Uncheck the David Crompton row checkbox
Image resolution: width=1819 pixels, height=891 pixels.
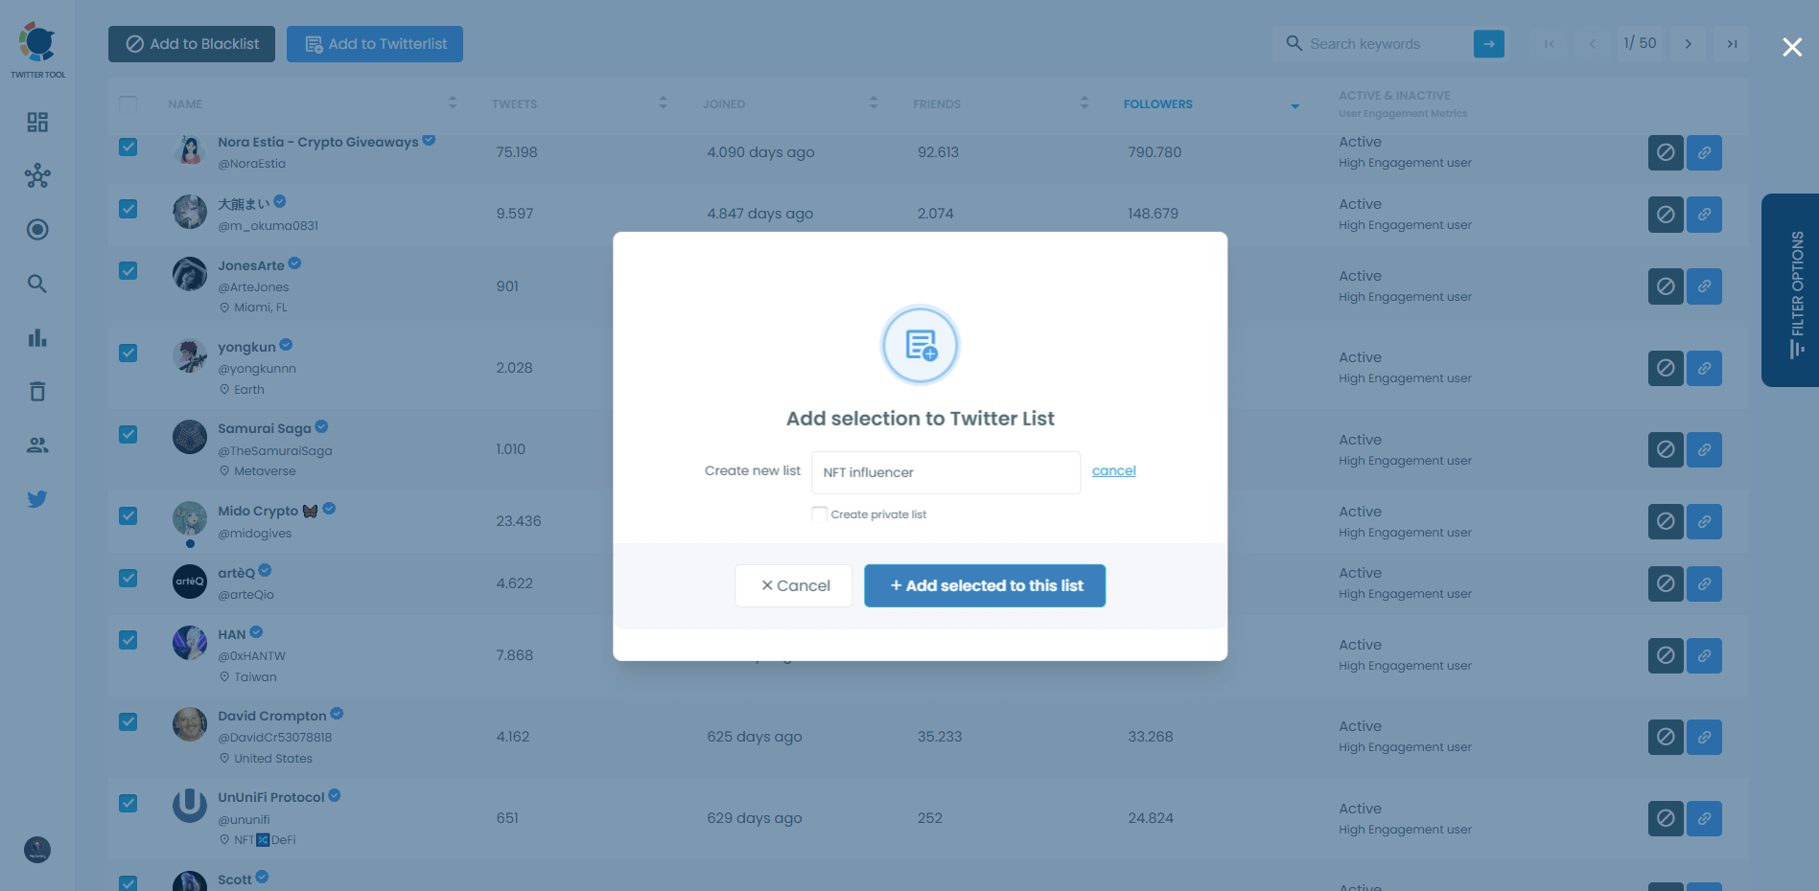[x=128, y=721]
